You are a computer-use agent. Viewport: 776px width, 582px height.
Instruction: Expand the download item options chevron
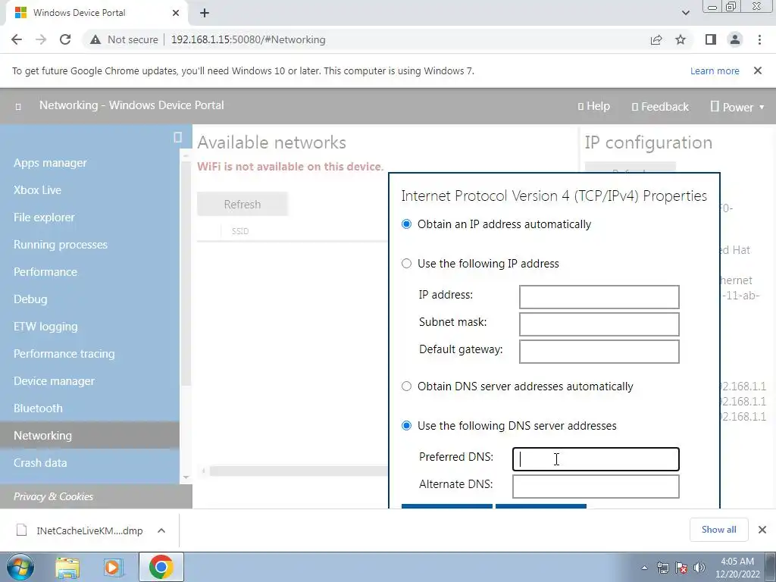pos(161,530)
